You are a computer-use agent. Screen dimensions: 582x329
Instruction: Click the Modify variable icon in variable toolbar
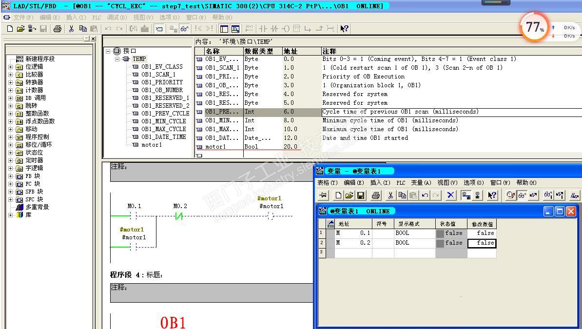533,195
